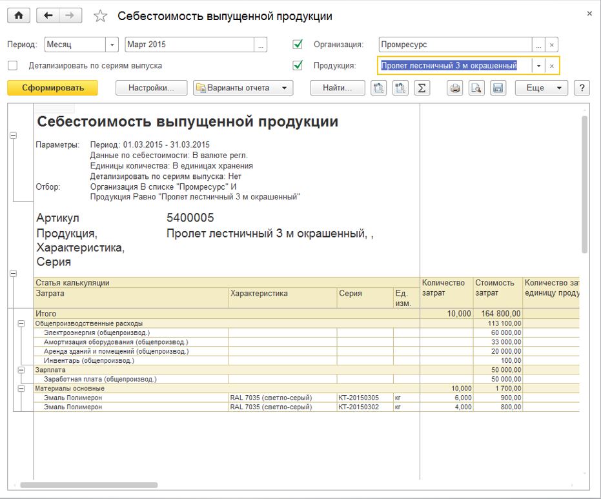
Task: Uncheck the Организация filter checkbox
Action: [x=298, y=45]
